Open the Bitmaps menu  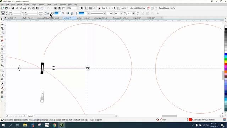click(41, 5)
